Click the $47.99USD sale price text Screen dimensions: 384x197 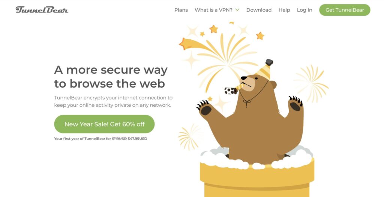point(137,139)
